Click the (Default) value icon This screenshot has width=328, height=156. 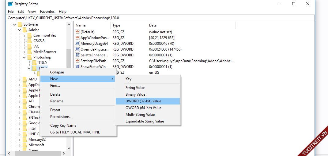(x=77, y=32)
